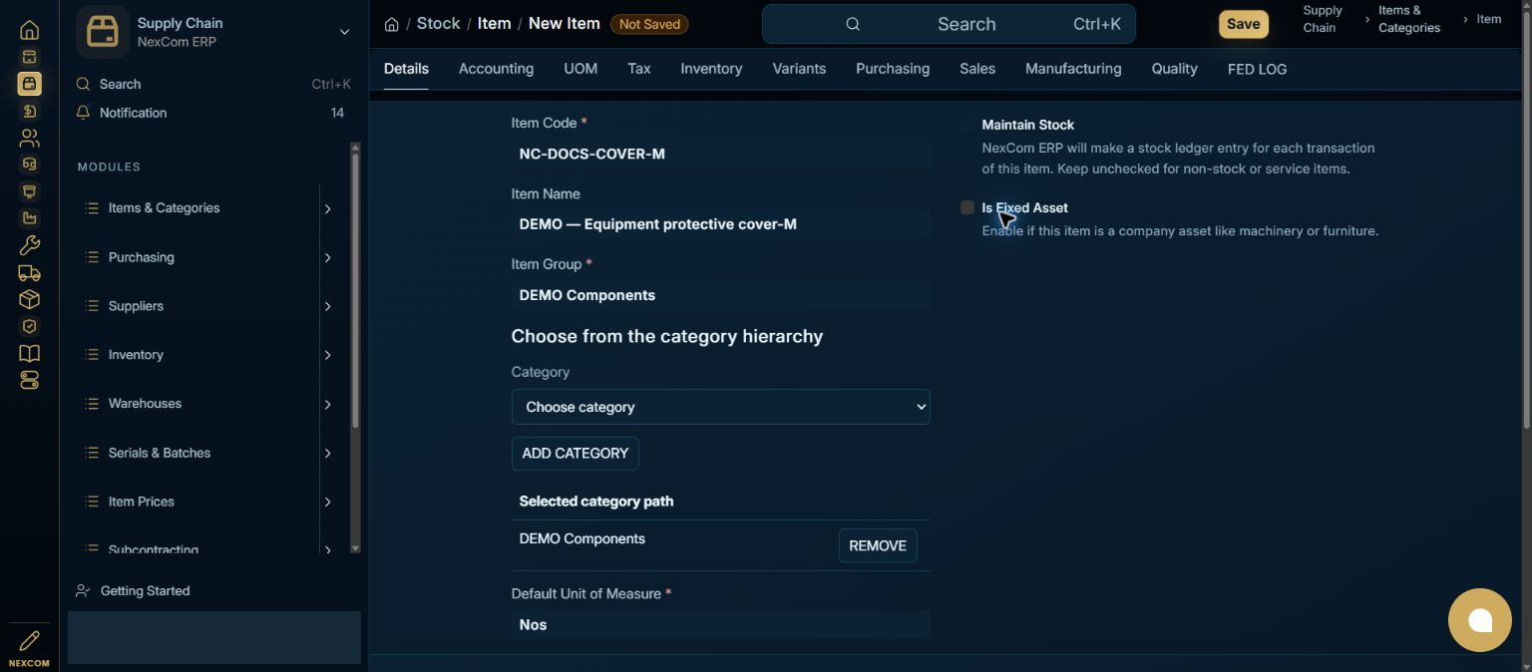The height and width of the screenshot is (672, 1532).
Task: Click the top Search bar
Action: (949, 24)
